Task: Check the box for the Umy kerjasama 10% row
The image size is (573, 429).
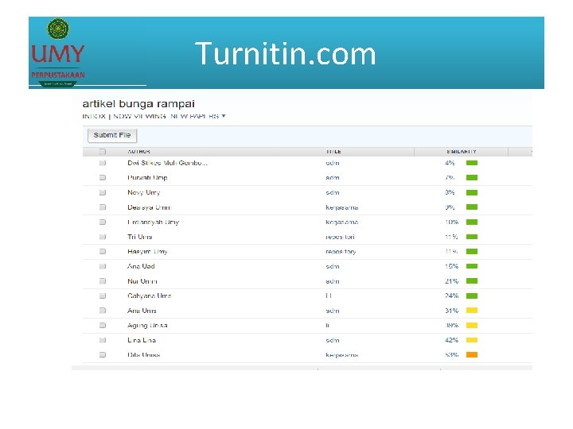Action: click(x=103, y=222)
